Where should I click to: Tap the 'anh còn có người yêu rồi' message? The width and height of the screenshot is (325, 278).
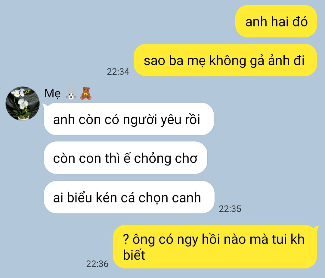click(129, 119)
